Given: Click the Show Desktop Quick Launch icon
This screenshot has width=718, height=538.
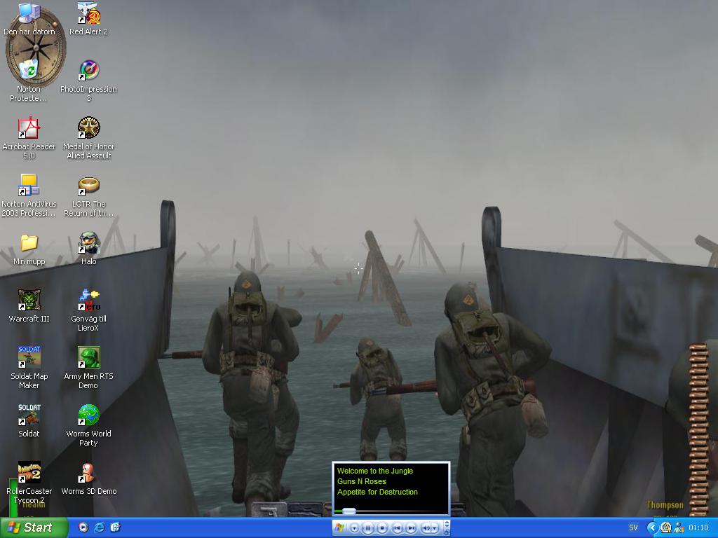Looking at the screenshot, I should click(x=115, y=527).
